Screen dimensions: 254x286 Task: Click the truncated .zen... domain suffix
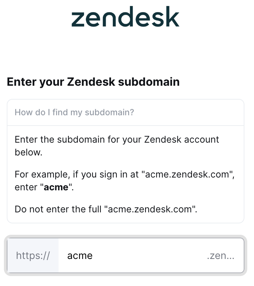click(x=220, y=255)
